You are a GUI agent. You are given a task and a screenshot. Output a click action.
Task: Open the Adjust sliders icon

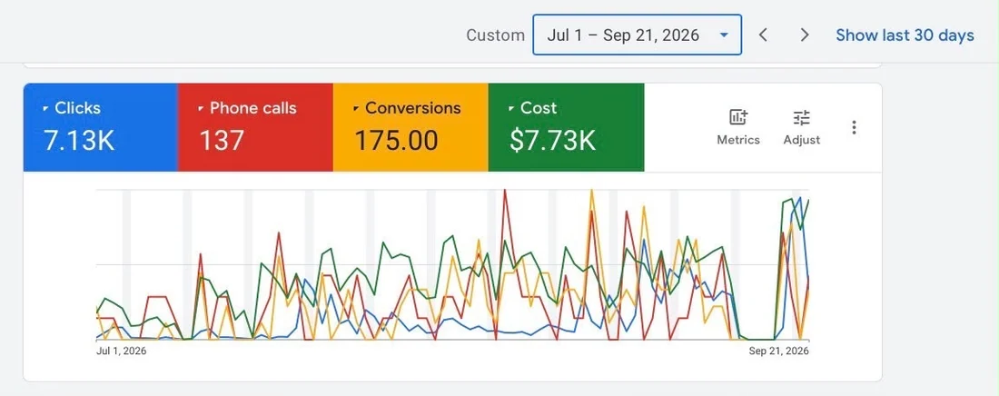tap(802, 117)
